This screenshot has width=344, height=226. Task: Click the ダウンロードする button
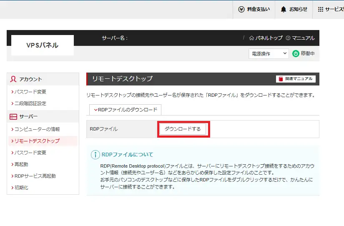183,129
